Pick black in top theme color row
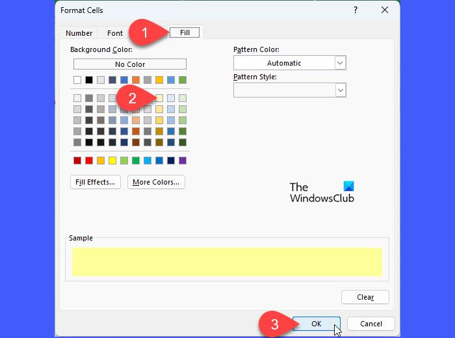The height and width of the screenshot is (338, 455). coord(89,80)
